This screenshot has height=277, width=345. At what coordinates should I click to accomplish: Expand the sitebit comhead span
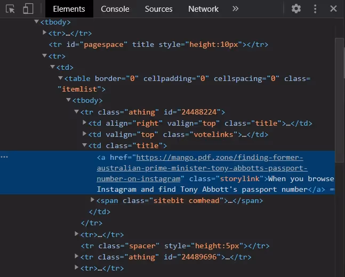93,200
